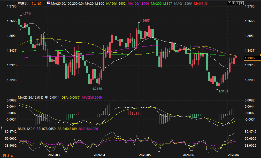The height and width of the screenshot is (158, 261).
Task: Click the RSI(6,12,24) indicator label
Action: pos(26,129)
